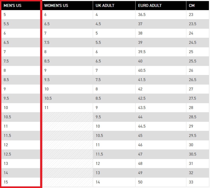Image resolution: width=210 pixels, height=188 pixels.
Task: Select Euro adult size 41.5 cell
Action: tap(161, 80)
